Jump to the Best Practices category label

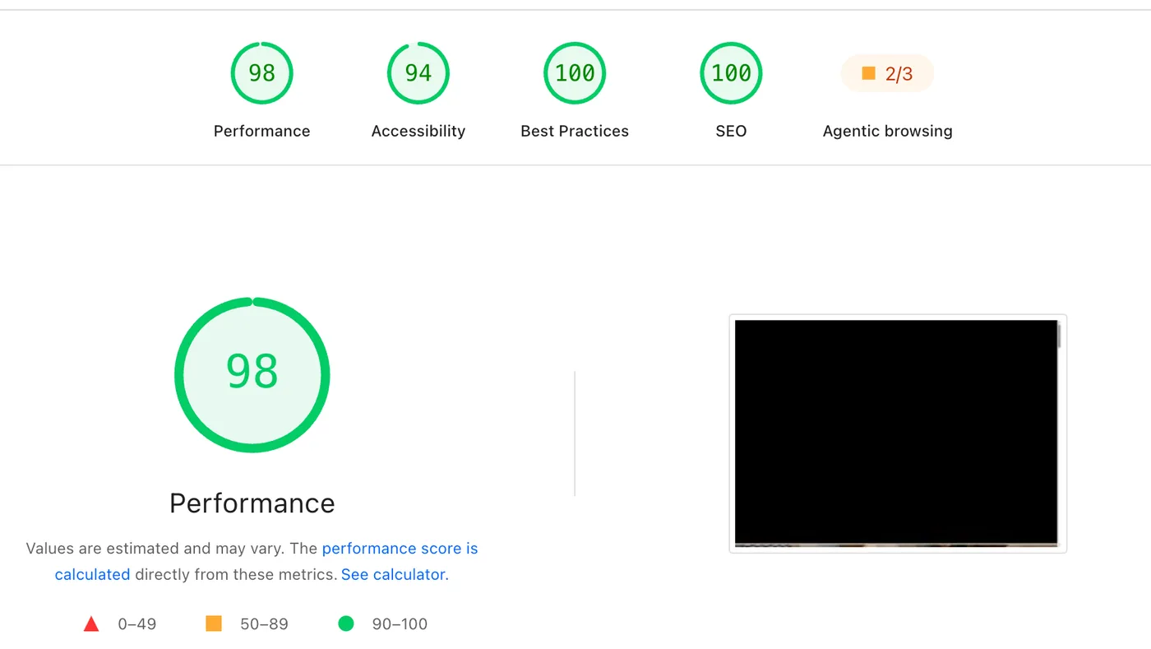pyautogui.click(x=575, y=131)
